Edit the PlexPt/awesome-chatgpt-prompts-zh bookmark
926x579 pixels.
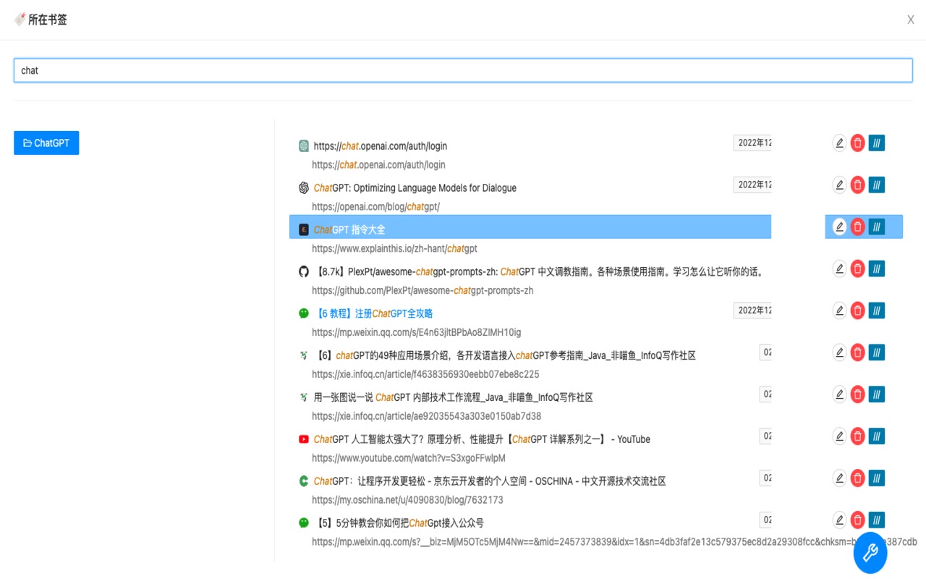(839, 269)
